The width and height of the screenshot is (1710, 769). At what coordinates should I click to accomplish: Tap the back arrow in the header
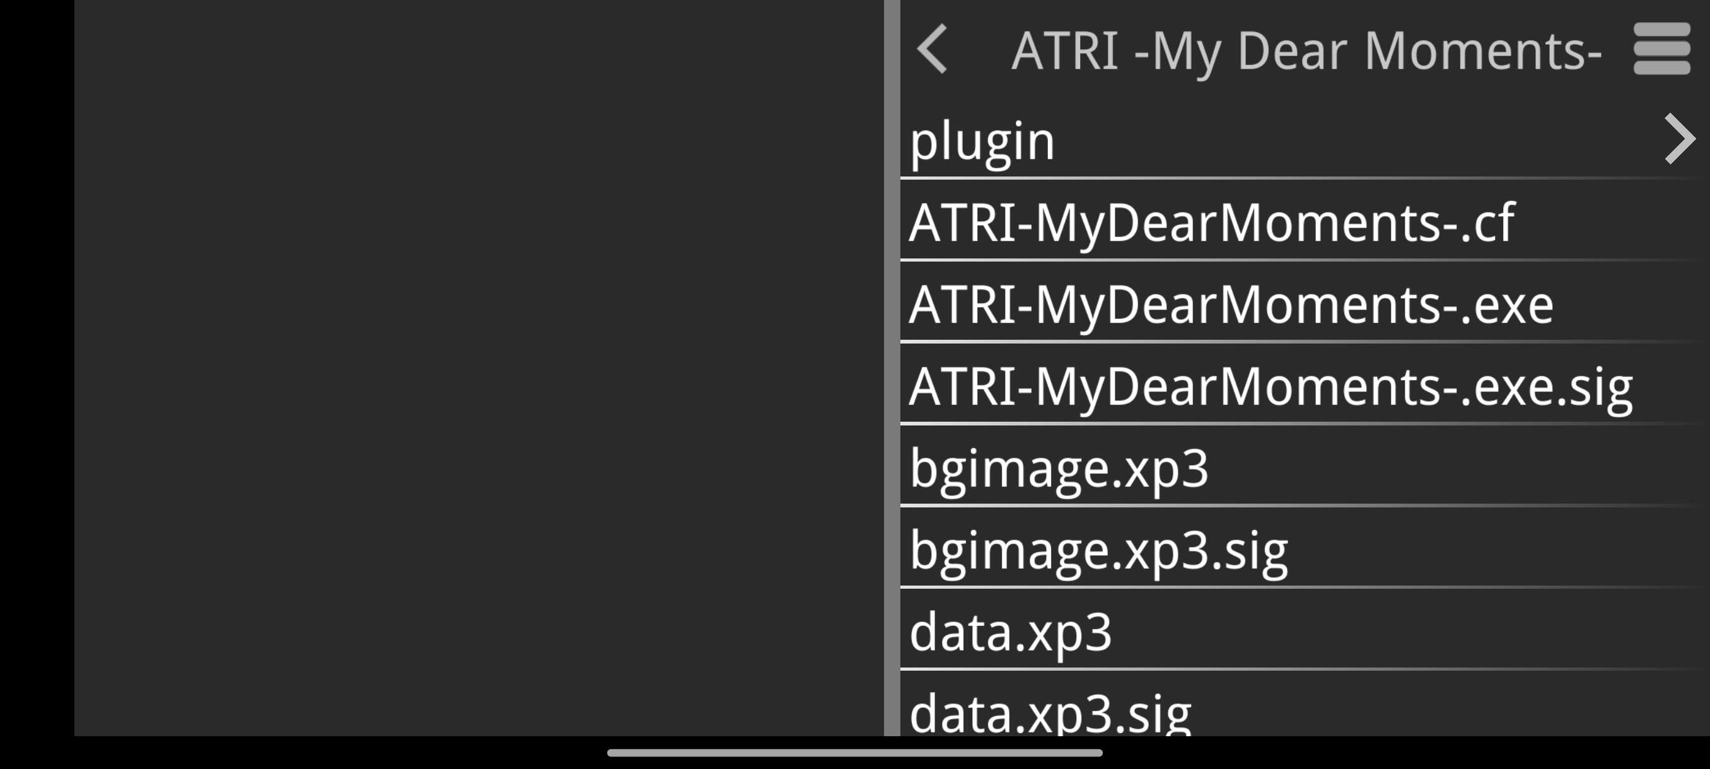click(932, 49)
